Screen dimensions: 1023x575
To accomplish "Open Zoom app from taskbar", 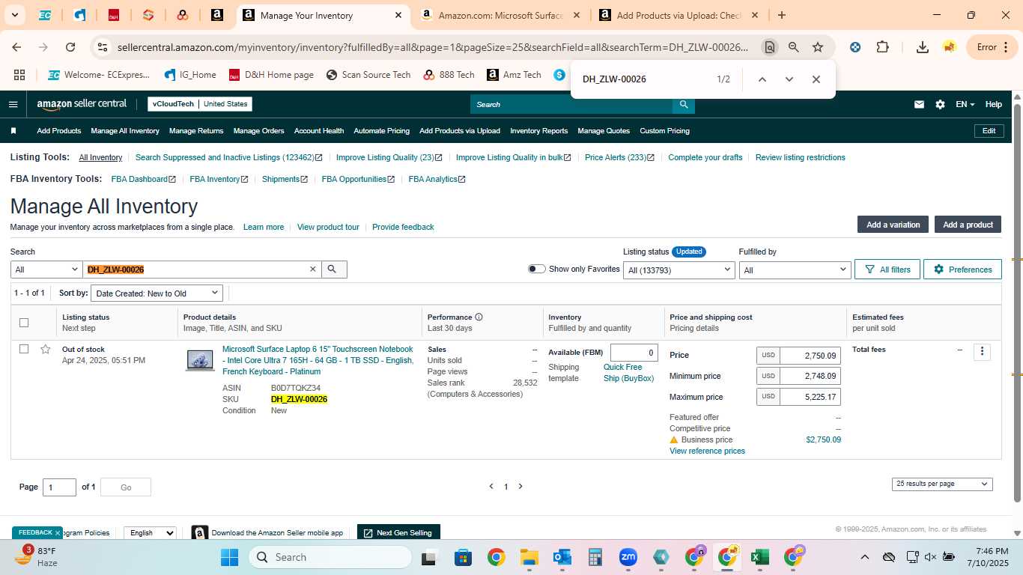I will click(628, 557).
